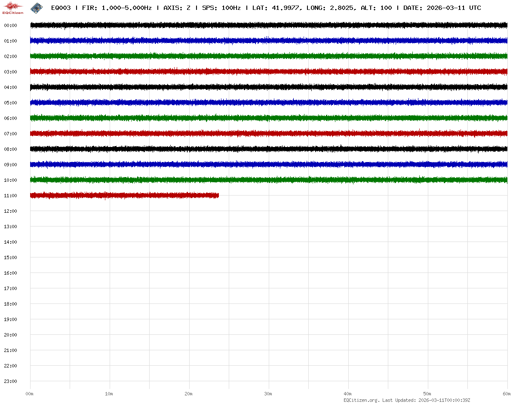Click the 60m label on the minute axis
516x404 pixels.
point(507,394)
